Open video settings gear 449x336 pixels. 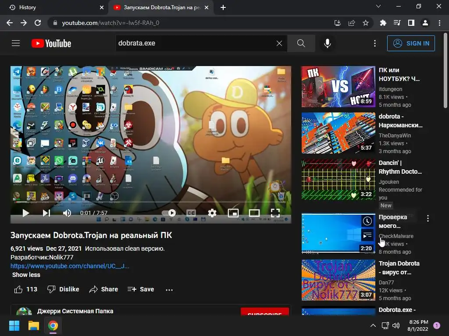coord(212,213)
